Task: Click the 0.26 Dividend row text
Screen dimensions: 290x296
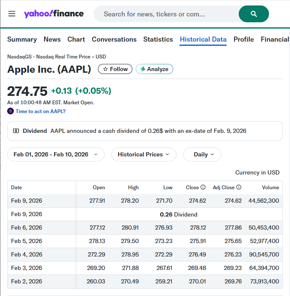Action: 179,214
